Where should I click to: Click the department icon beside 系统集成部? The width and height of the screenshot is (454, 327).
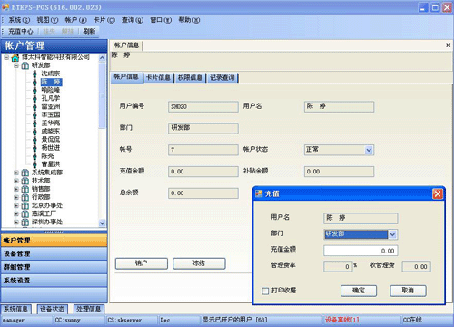(25, 173)
